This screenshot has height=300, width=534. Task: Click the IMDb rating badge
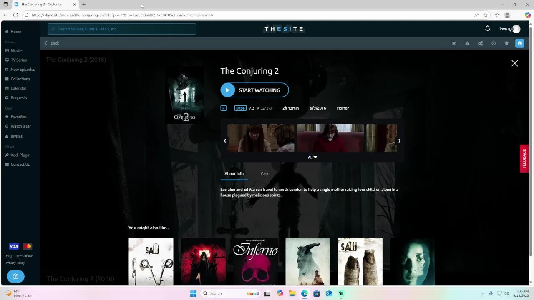(x=240, y=108)
